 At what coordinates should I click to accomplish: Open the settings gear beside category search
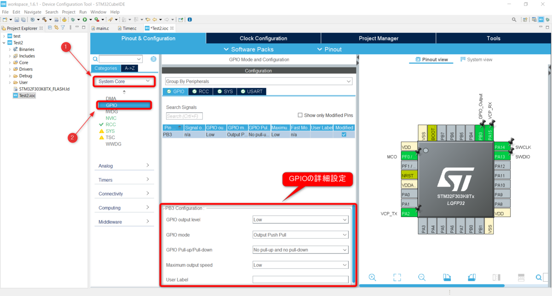point(154,59)
